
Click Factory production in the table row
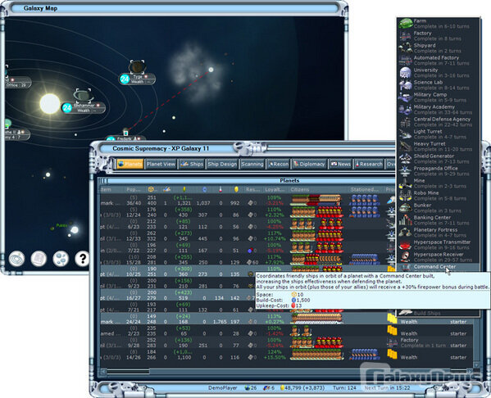(x=409, y=340)
